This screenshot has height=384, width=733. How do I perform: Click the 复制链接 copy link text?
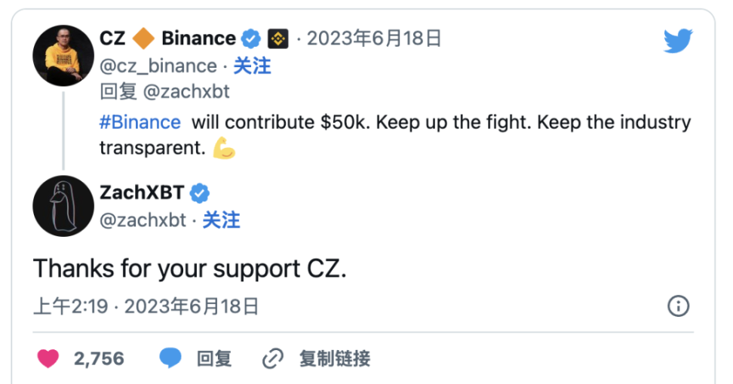tap(334, 358)
